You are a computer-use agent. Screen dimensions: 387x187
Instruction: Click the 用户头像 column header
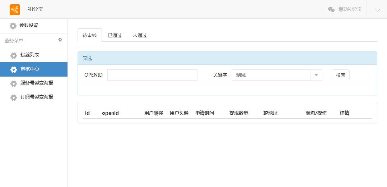pos(179,113)
